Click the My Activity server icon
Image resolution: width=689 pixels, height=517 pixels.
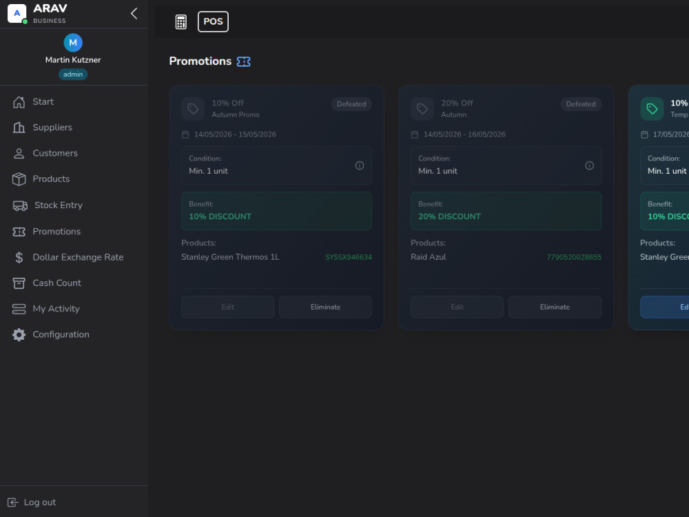click(19, 309)
